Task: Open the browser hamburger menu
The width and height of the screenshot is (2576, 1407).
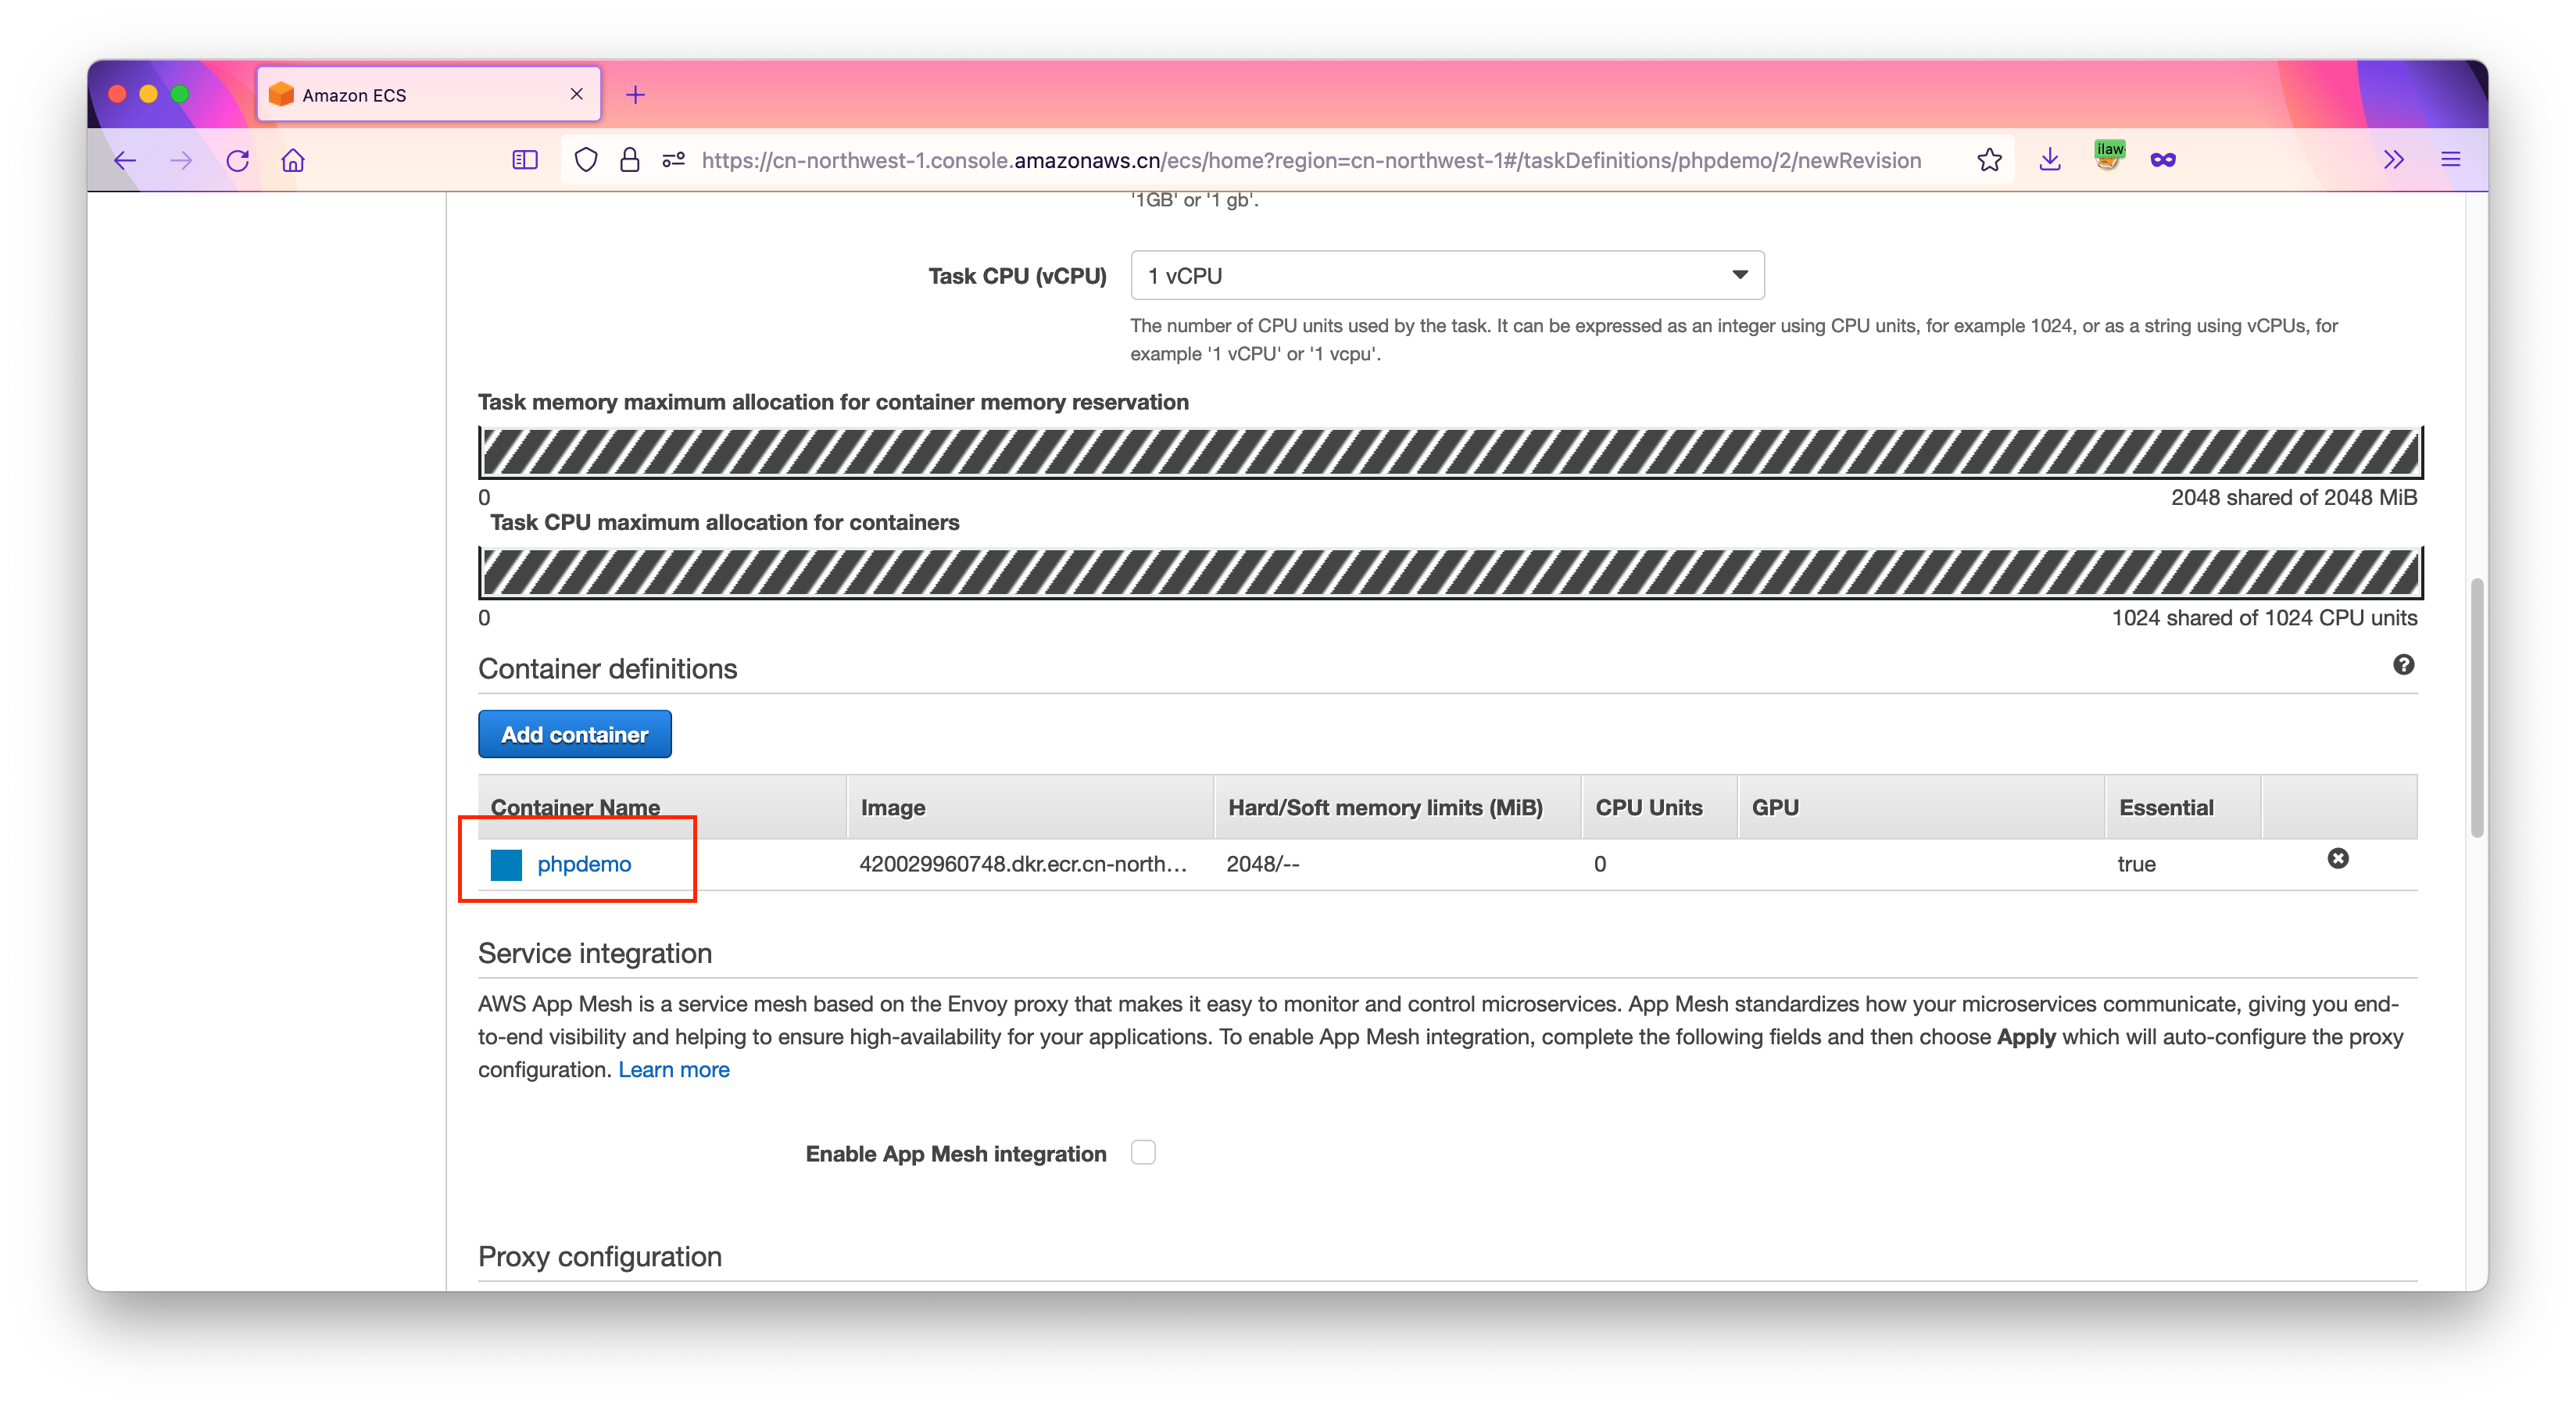Action: pos(2450,160)
